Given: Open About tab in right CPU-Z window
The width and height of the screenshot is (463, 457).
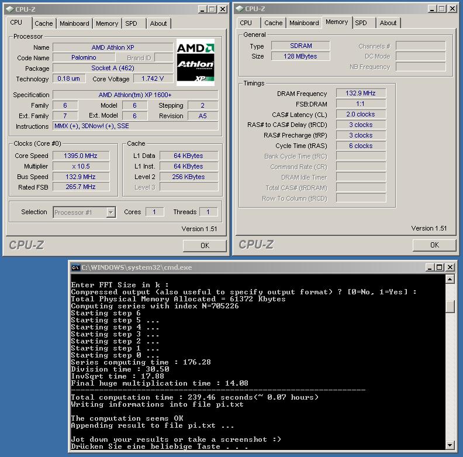Looking at the screenshot, I should tap(388, 23).
